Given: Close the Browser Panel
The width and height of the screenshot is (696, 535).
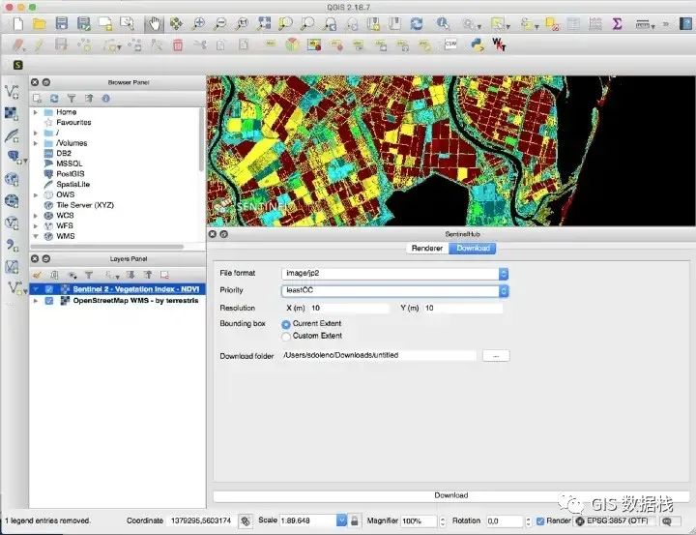Looking at the screenshot, I should coord(35,82).
